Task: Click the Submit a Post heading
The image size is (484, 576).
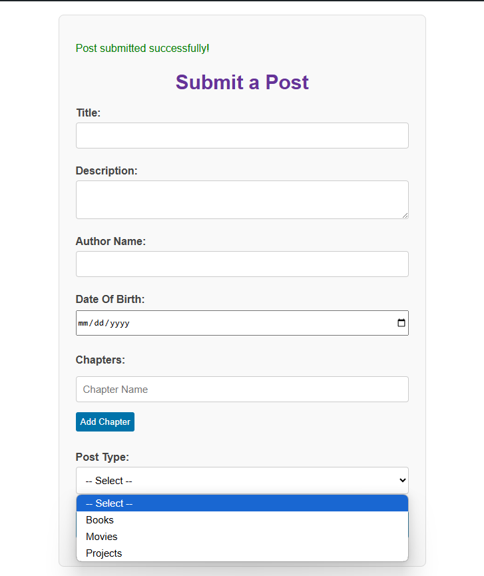Action: (x=242, y=82)
